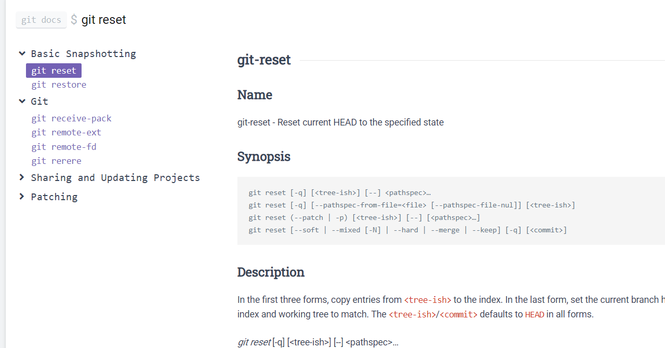The width and height of the screenshot is (665, 348).
Task: Expand the Patching section arrow
Action: coord(22,197)
